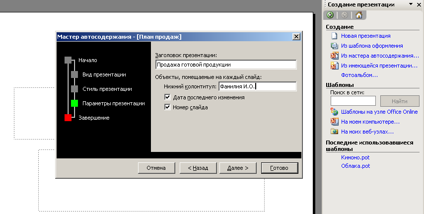Image resolution: width=424 pixels, height=214 pixels.
Task: Select the Завершение step label
Action: 94,118
